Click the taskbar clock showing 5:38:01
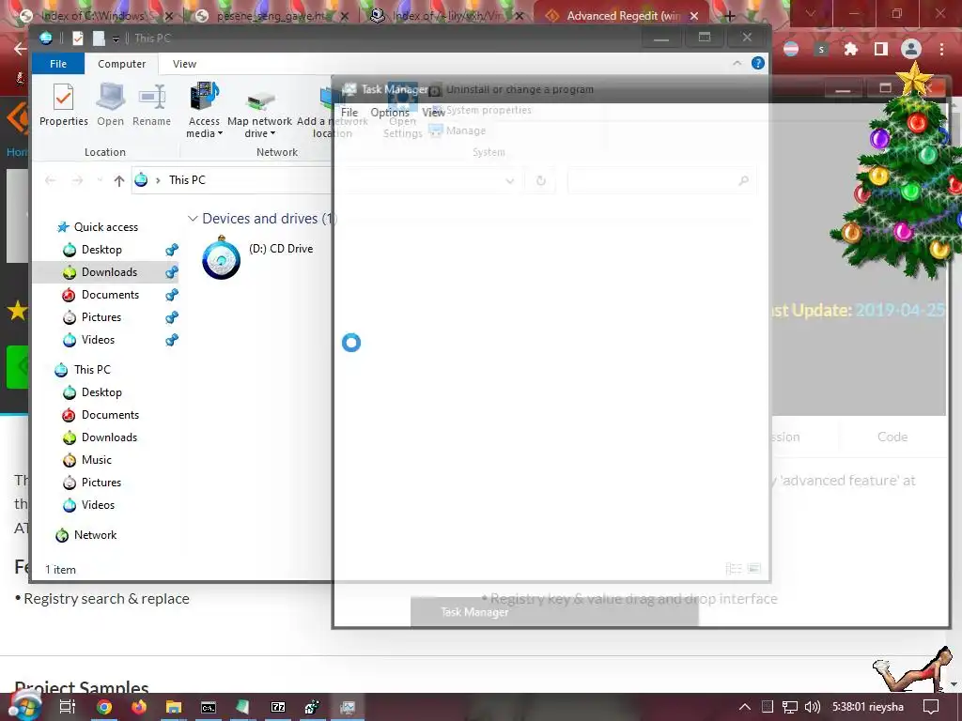The image size is (962, 721). (x=867, y=707)
